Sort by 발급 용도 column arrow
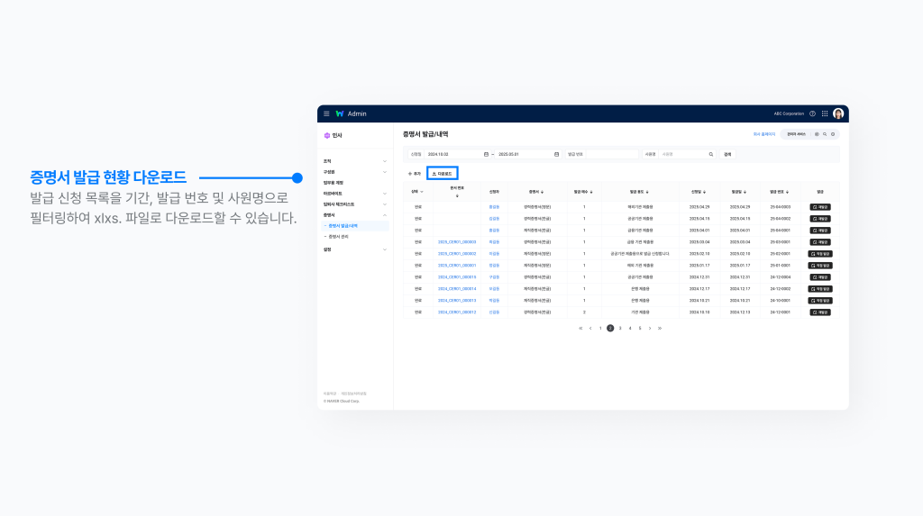 [x=647, y=192]
